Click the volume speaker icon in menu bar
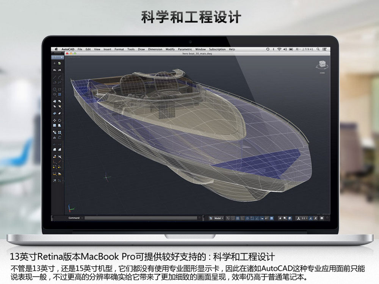The width and height of the screenshot is (379, 284). point(285,49)
